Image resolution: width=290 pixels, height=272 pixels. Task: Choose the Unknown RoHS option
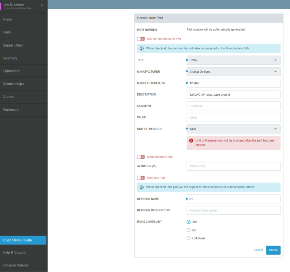click(x=189, y=238)
